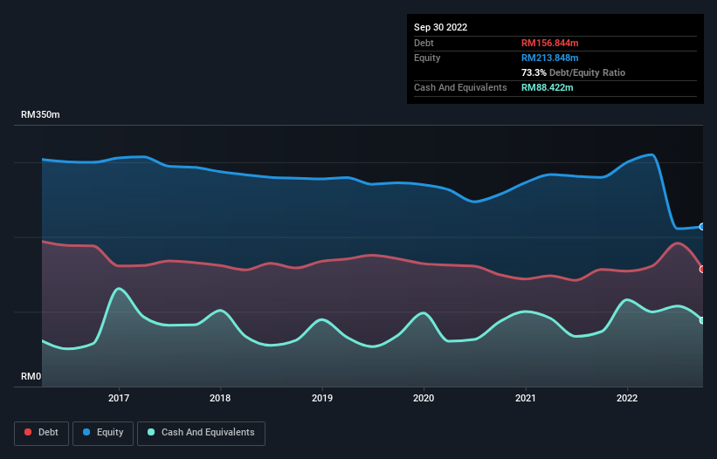Click the blue Equity endpoint marker
The width and height of the screenshot is (717, 459).
(x=702, y=227)
